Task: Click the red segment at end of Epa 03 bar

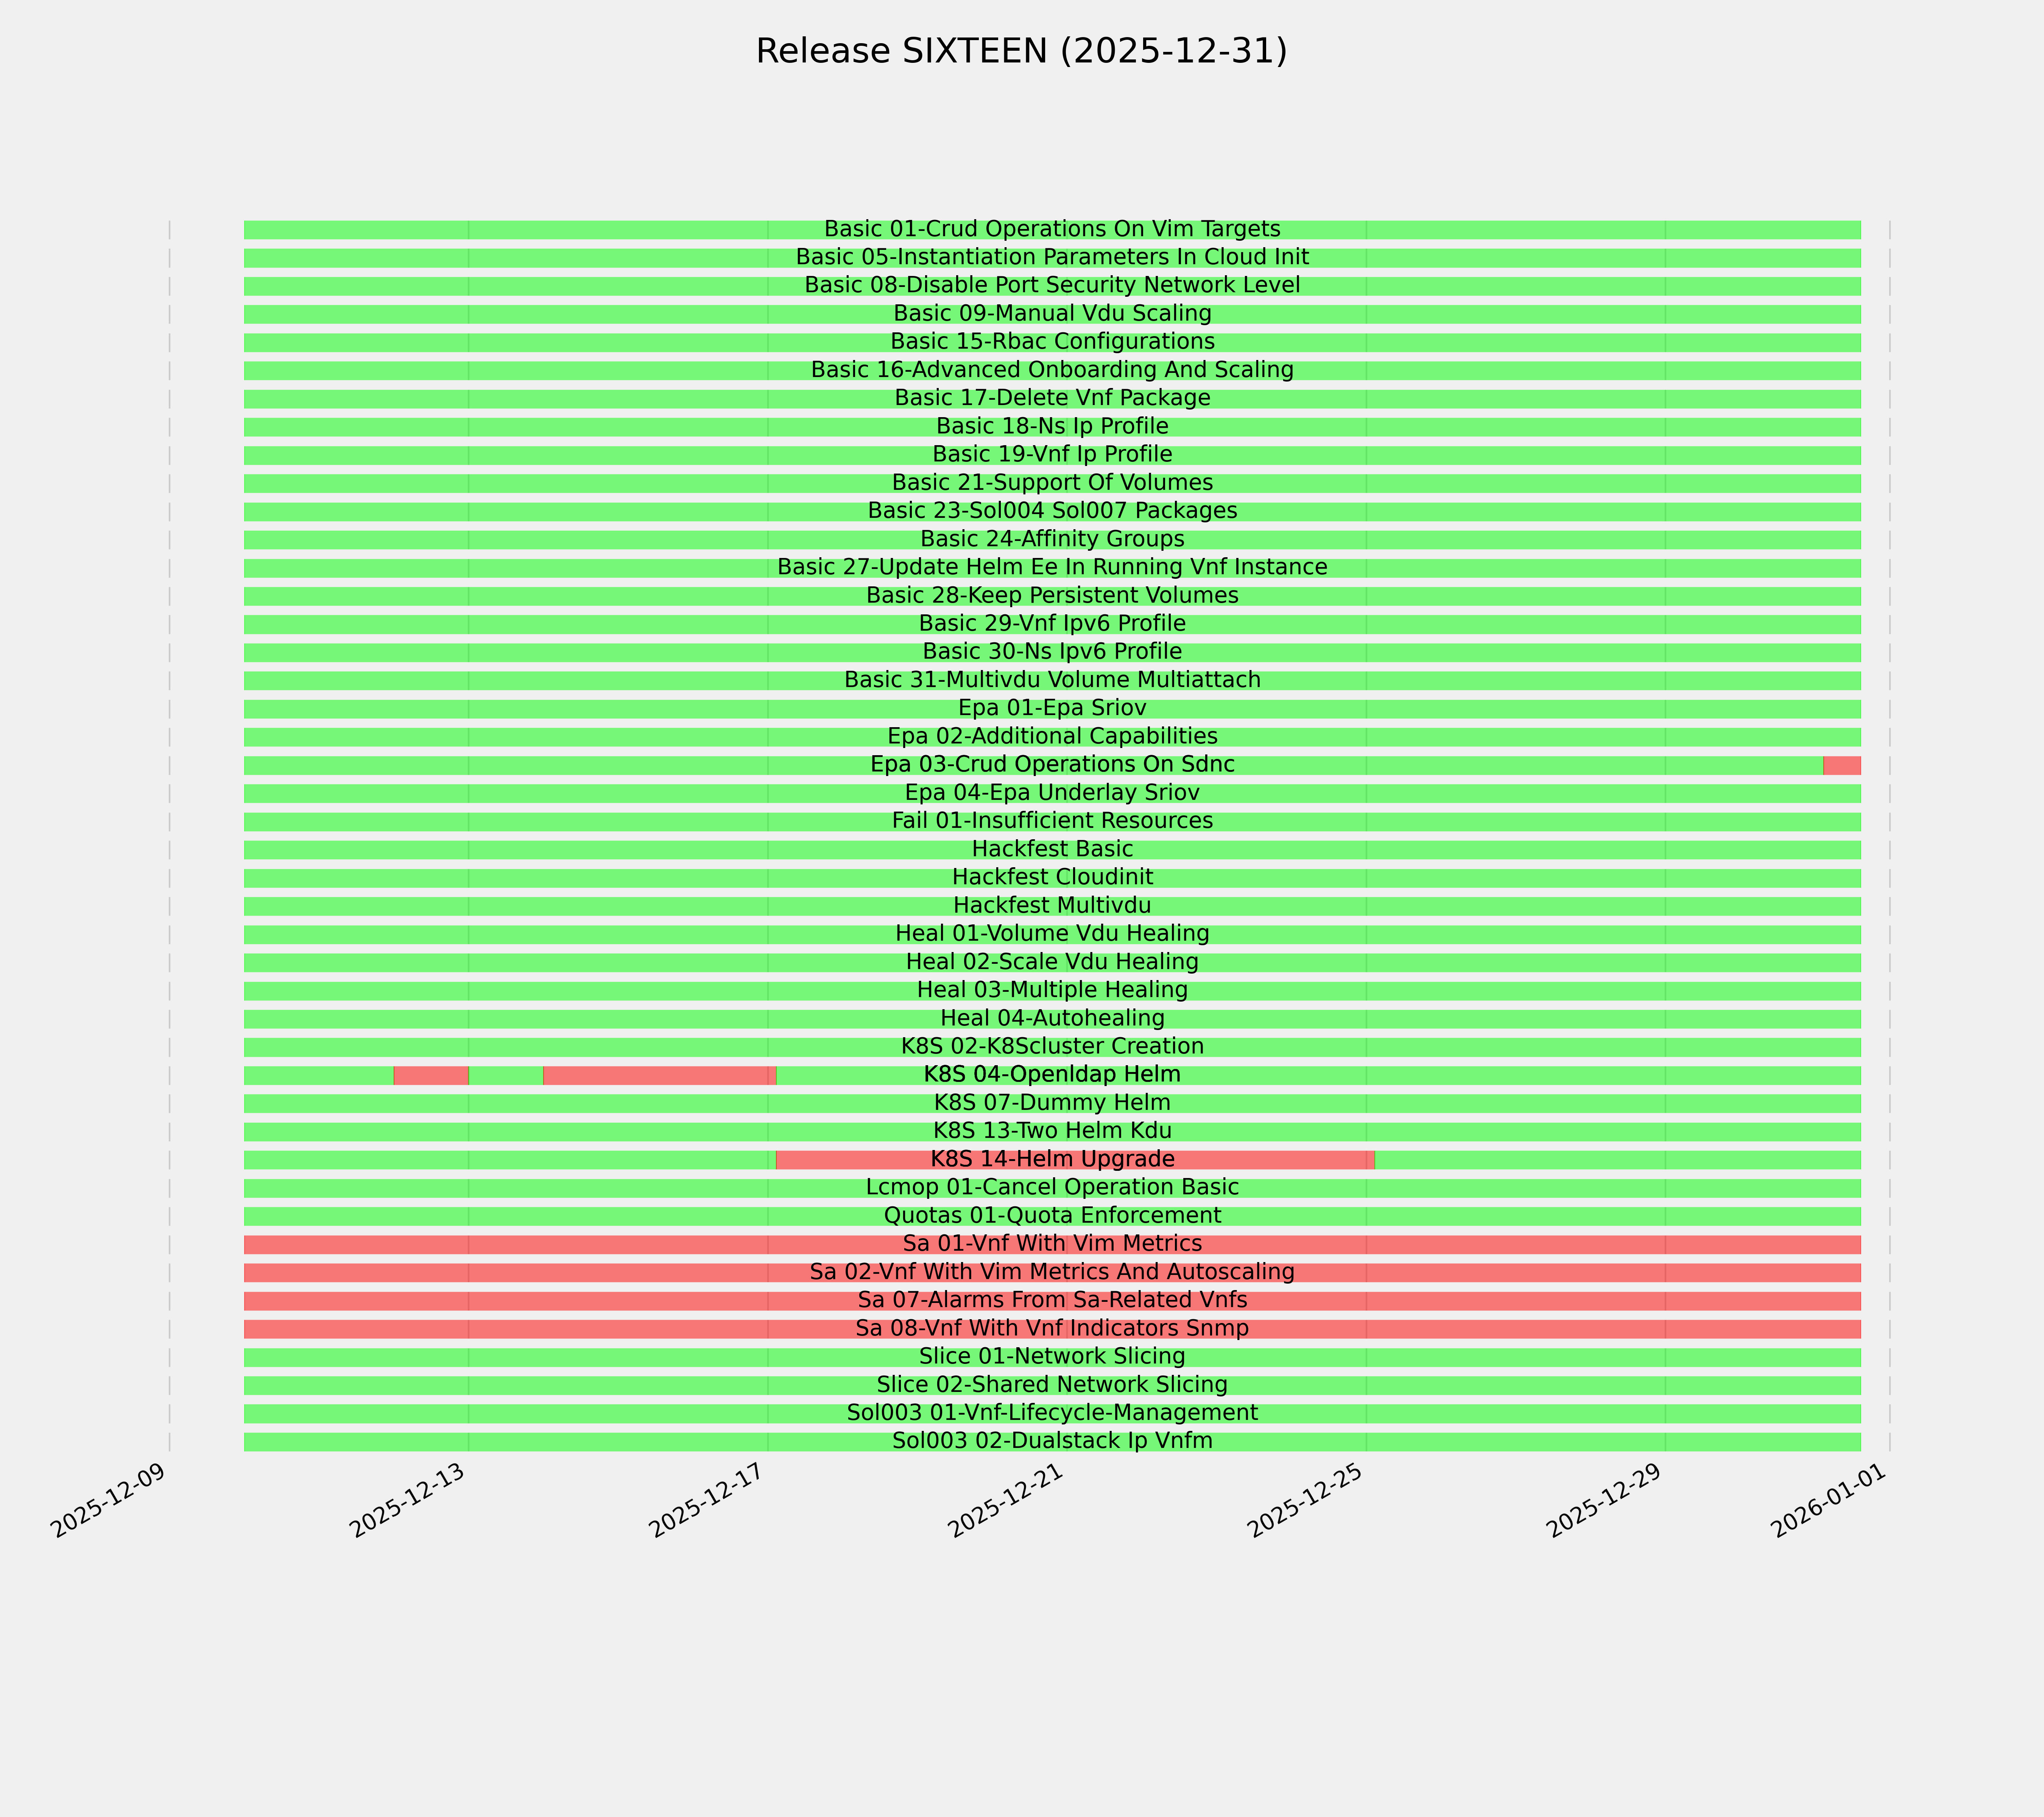Action: click(x=1841, y=765)
